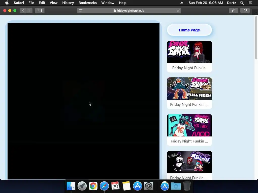Viewport: 258px width, 193px height.
Task: Open the App Store icon beside Notes
Action: (137, 186)
